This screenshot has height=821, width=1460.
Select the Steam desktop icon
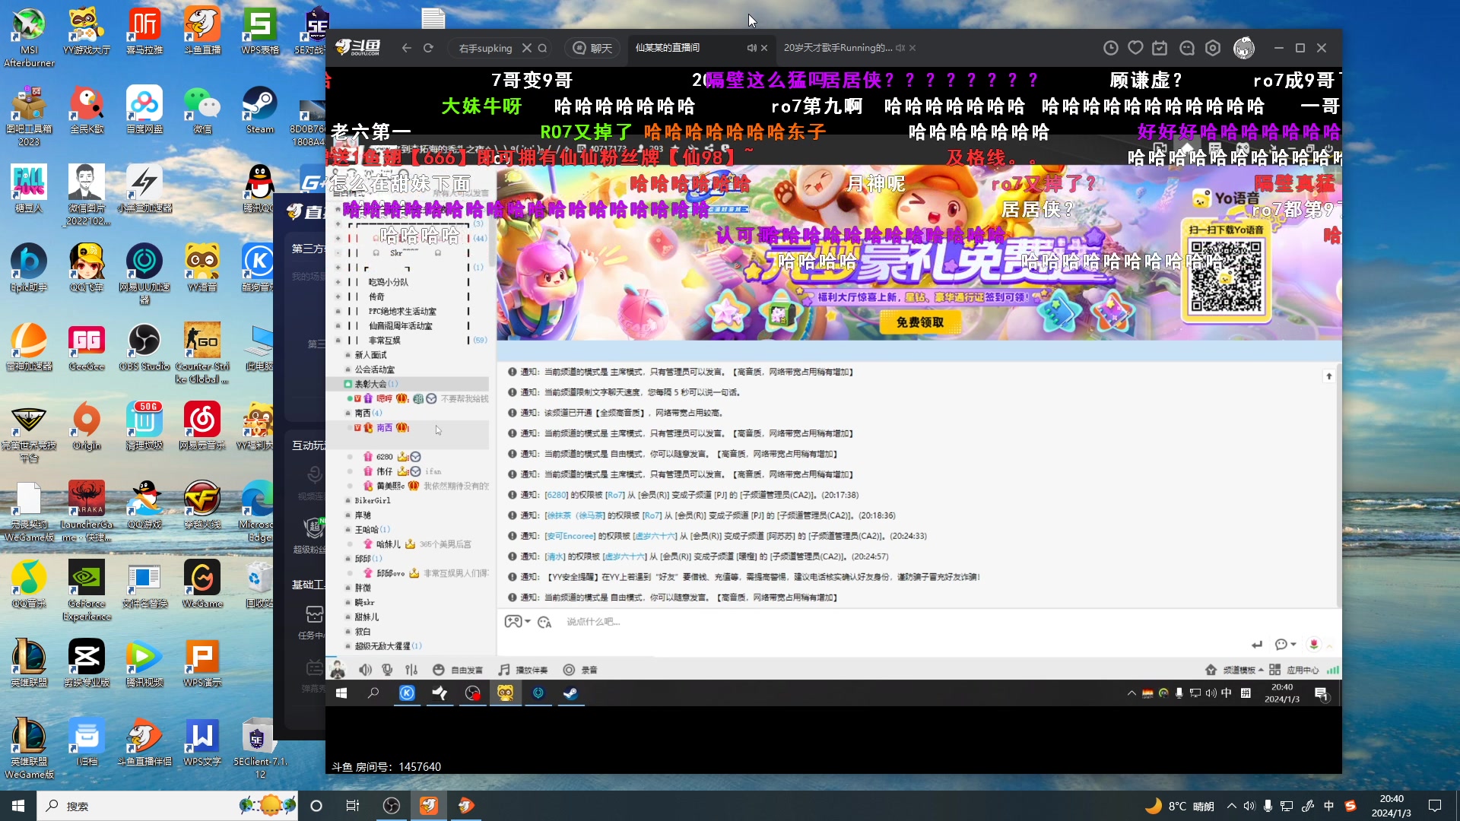[x=260, y=109]
